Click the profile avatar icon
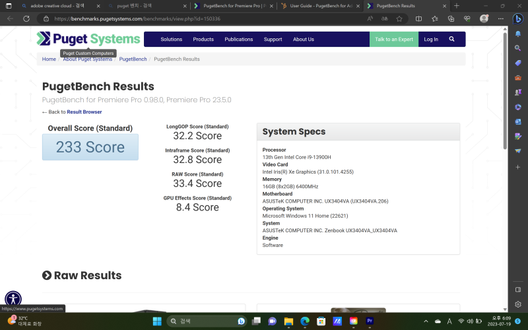 [x=484, y=18]
